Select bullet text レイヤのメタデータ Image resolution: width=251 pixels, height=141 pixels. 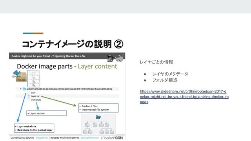pyautogui.click(x=170, y=74)
